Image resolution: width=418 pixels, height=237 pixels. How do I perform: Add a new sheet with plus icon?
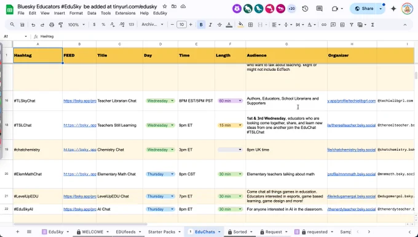pos(17,231)
